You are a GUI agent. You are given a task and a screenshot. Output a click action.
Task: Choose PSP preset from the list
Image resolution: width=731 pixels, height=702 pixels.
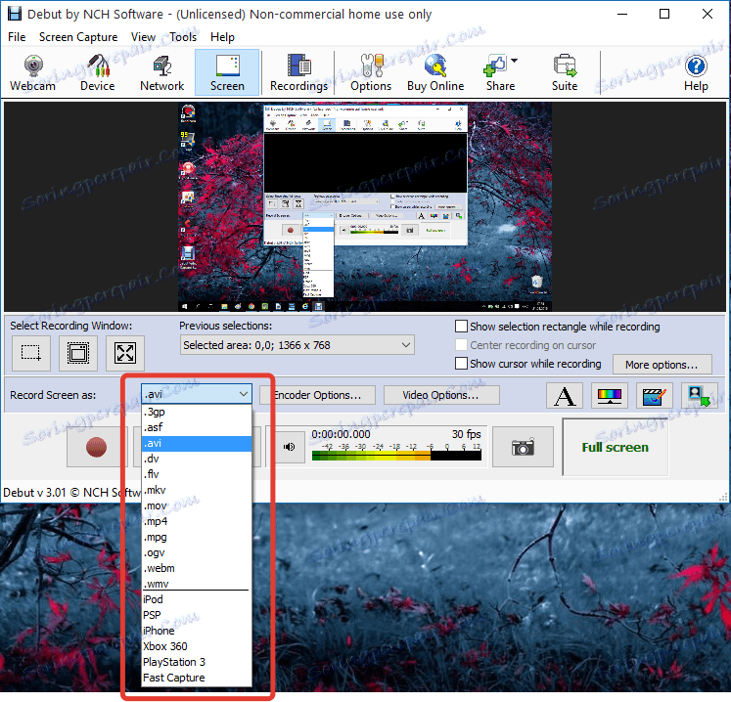click(197, 615)
